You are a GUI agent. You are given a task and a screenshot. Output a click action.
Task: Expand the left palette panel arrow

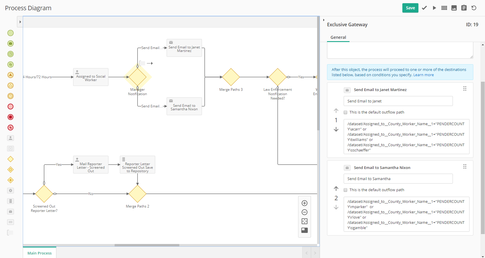click(x=20, y=22)
